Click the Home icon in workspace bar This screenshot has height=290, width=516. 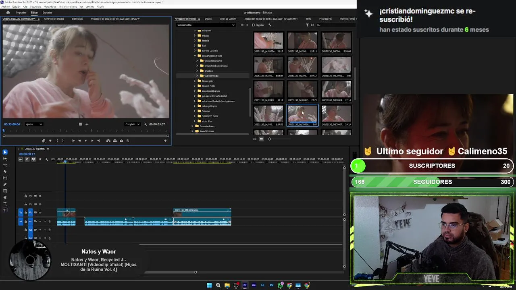tap(8, 12)
